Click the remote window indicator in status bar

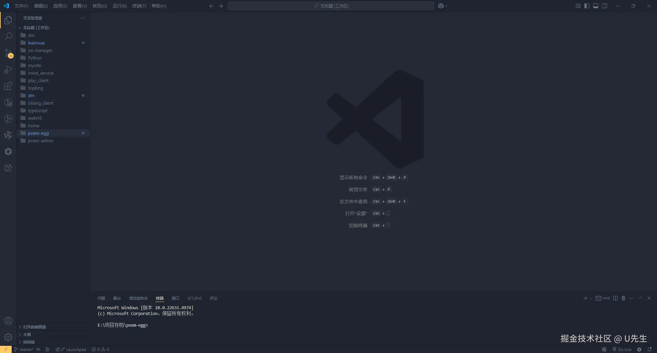tap(6, 349)
